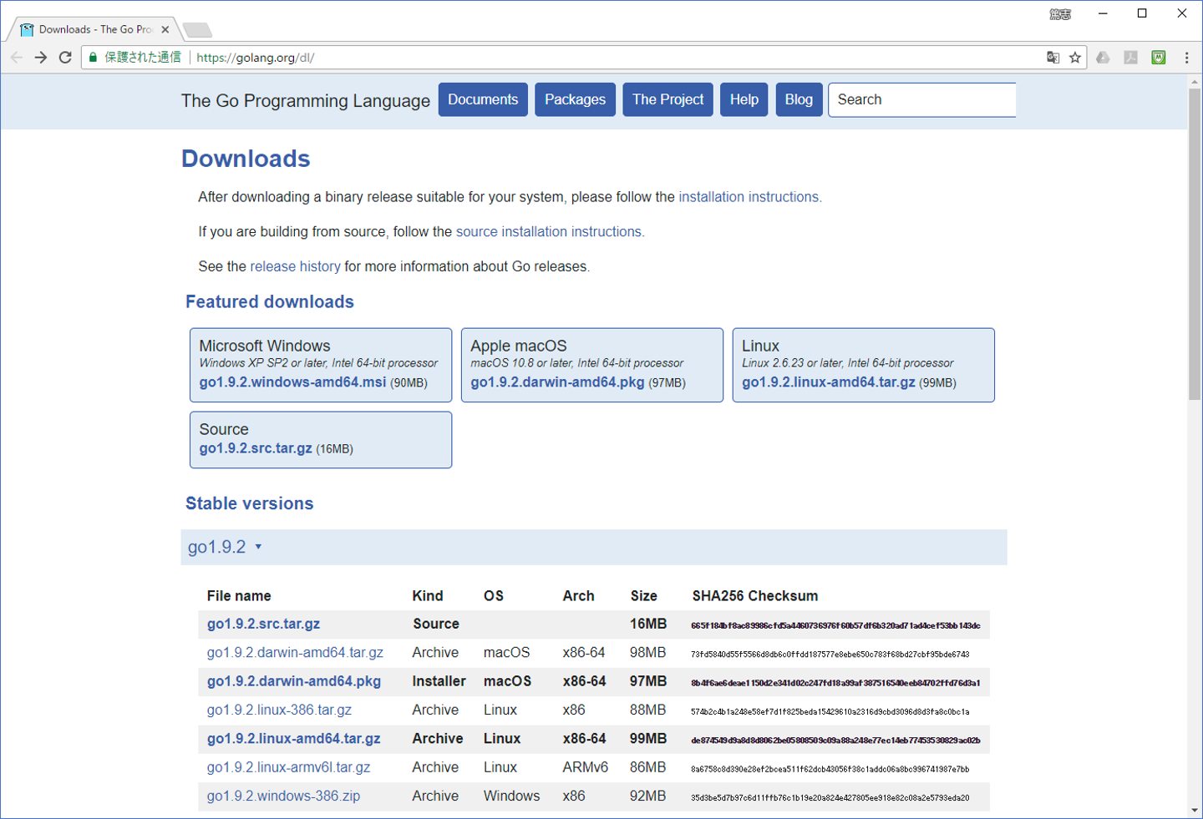Click the vertical scrollbar's down arrow
1203x819 pixels.
click(x=1195, y=810)
